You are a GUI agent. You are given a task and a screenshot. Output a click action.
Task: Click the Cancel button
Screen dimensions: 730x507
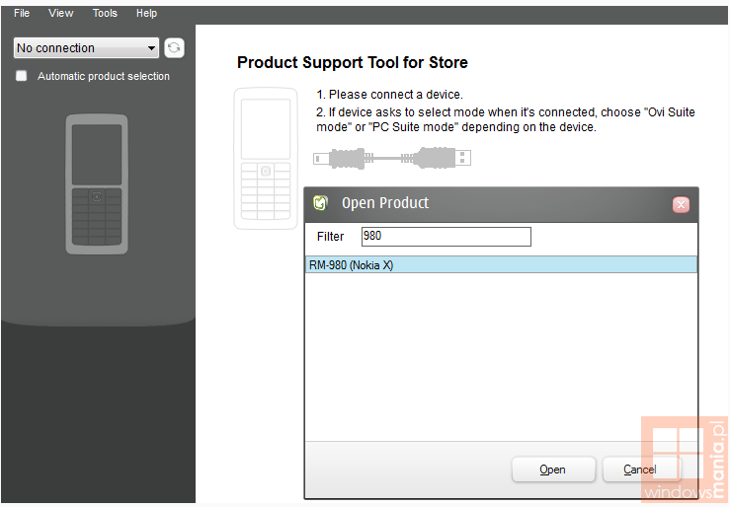640,470
